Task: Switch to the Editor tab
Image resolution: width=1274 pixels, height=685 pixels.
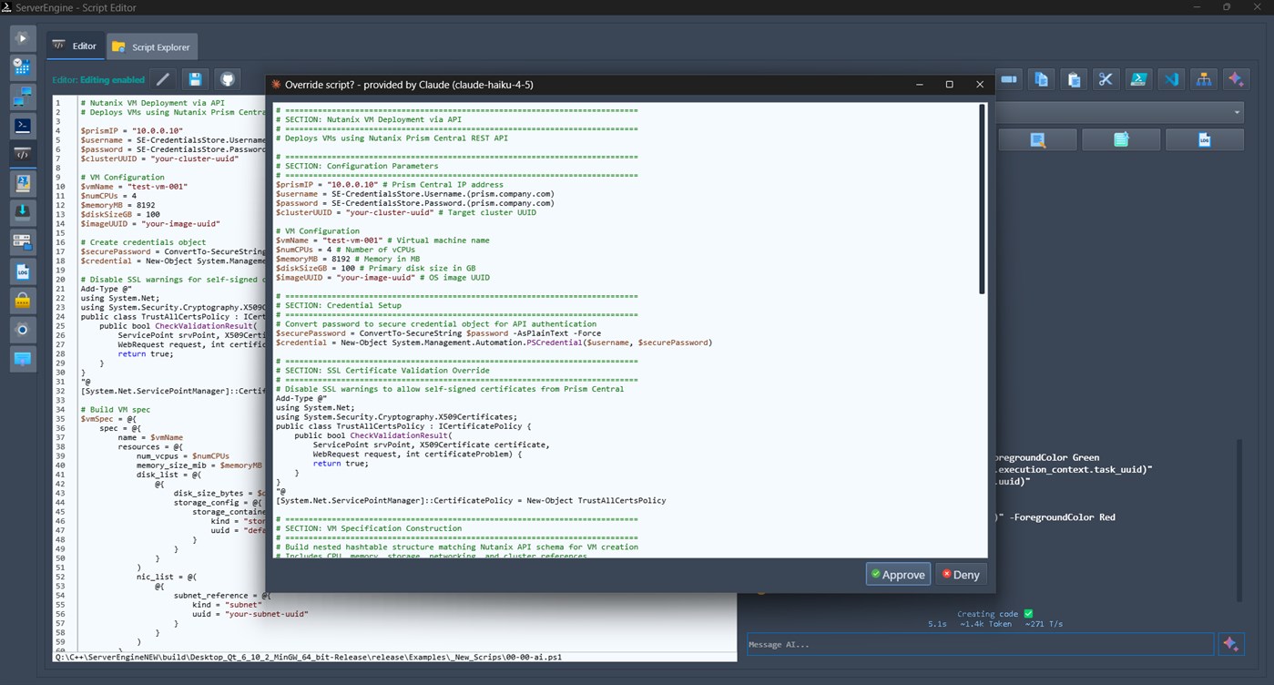Action: click(x=76, y=46)
